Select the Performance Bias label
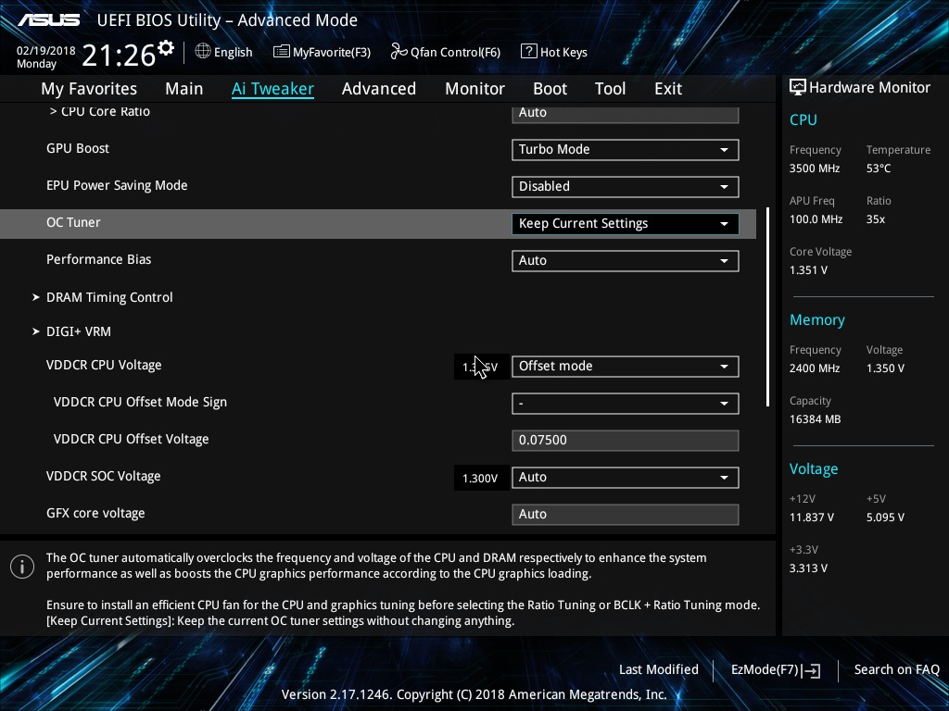This screenshot has width=949, height=711. click(x=98, y=259)
